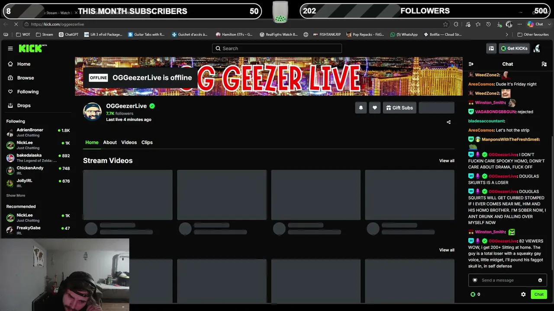Viewport: 554px width, 311px height.
Task: Open the Guitar Tabs bookmark
Action: [x=146, y=35]
